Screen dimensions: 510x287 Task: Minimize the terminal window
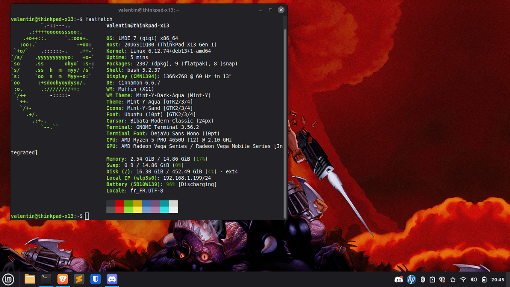pyautogui.click(x=260, y=10)
